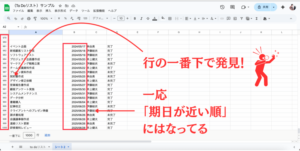This screenshot has height=151, width=300.
Task: Increase font size with plus button
Action: (x=127, y=18)
